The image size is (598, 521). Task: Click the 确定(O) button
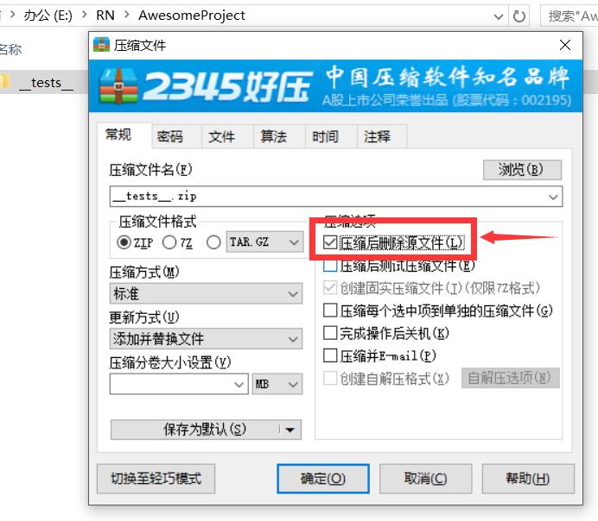[x=323, y=479]
